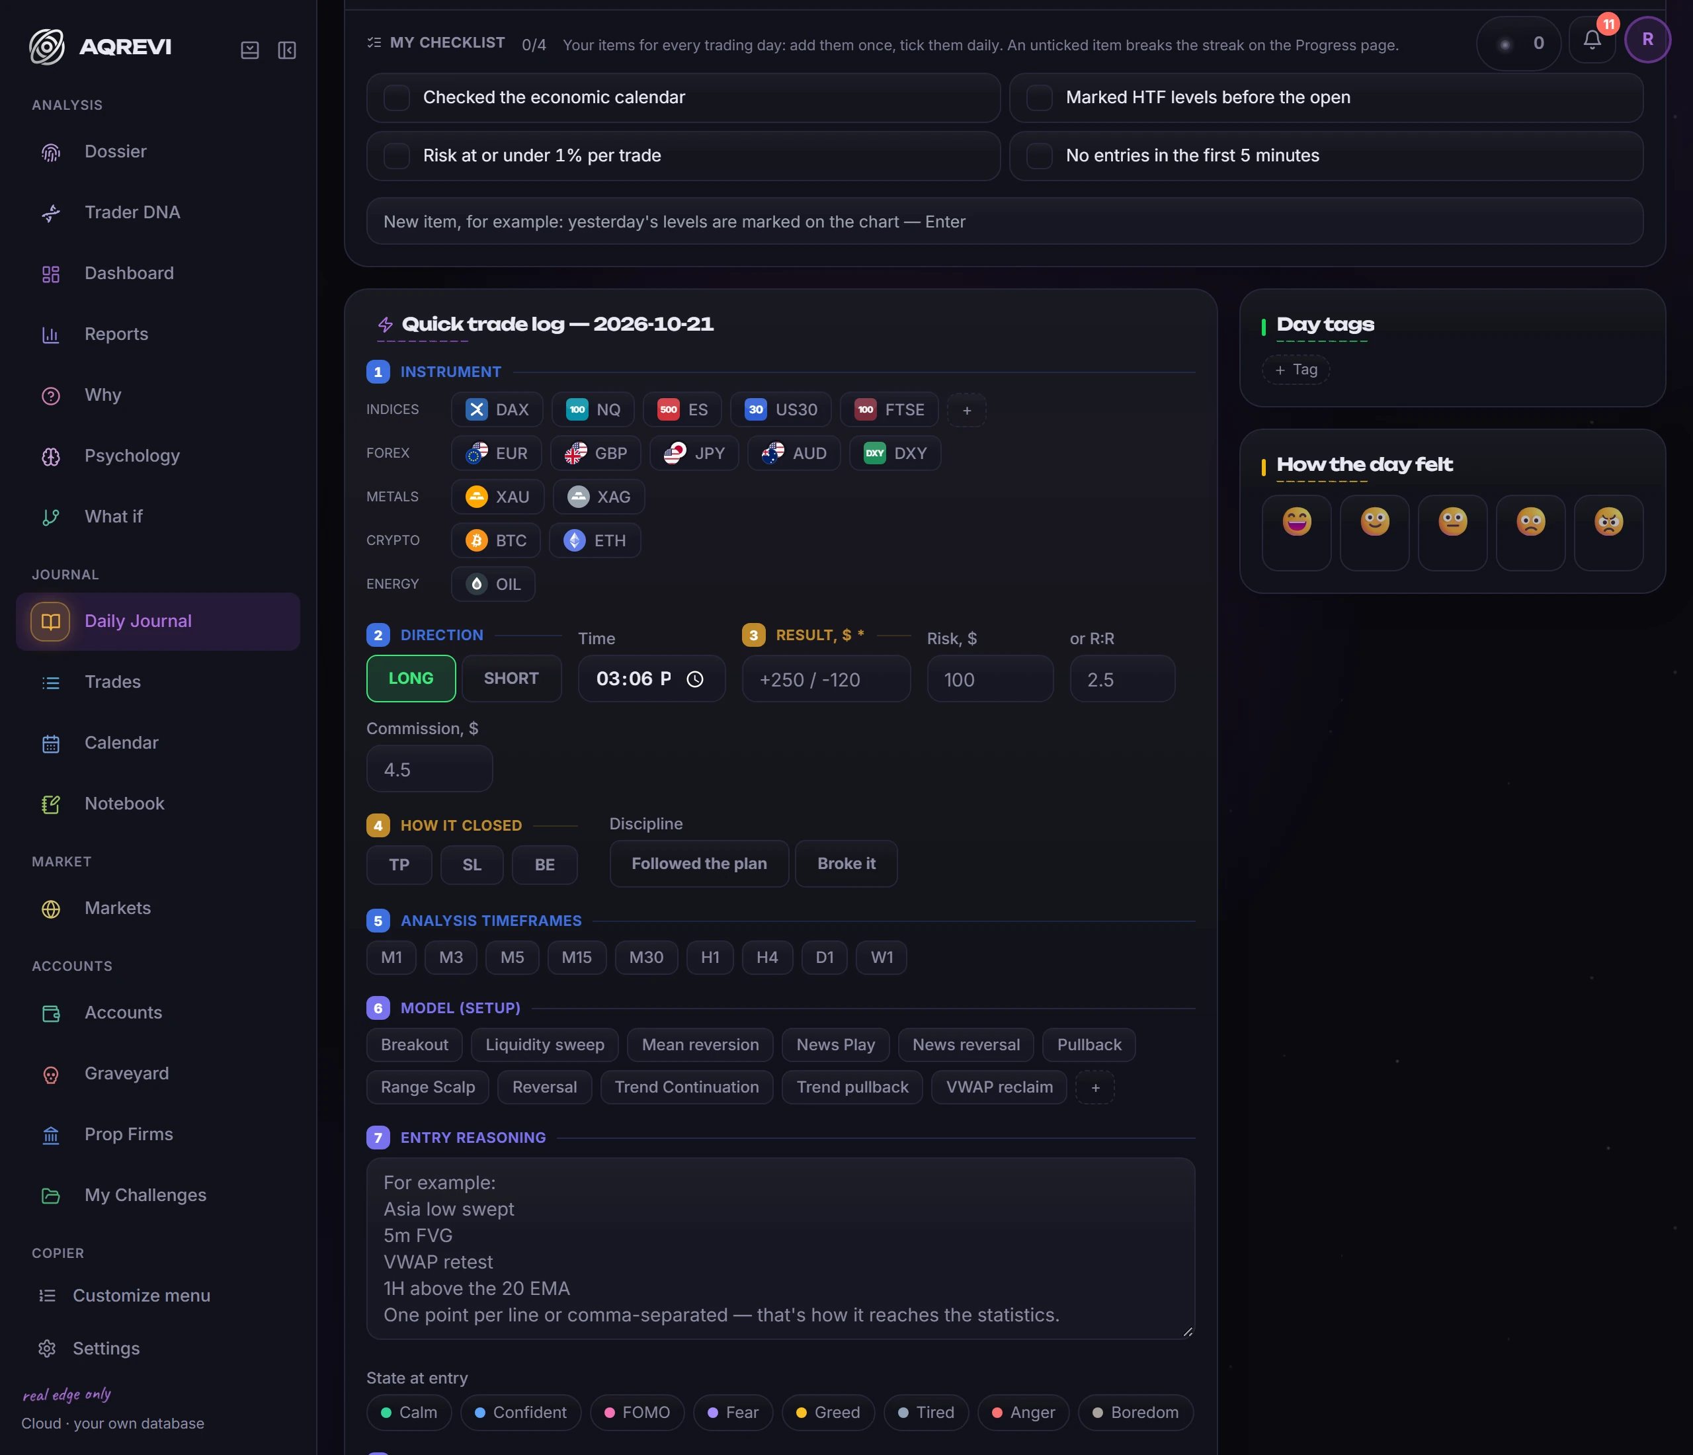Mark discipline as Followed the plan
1693x1455 pixels.
tap(698, 864)
